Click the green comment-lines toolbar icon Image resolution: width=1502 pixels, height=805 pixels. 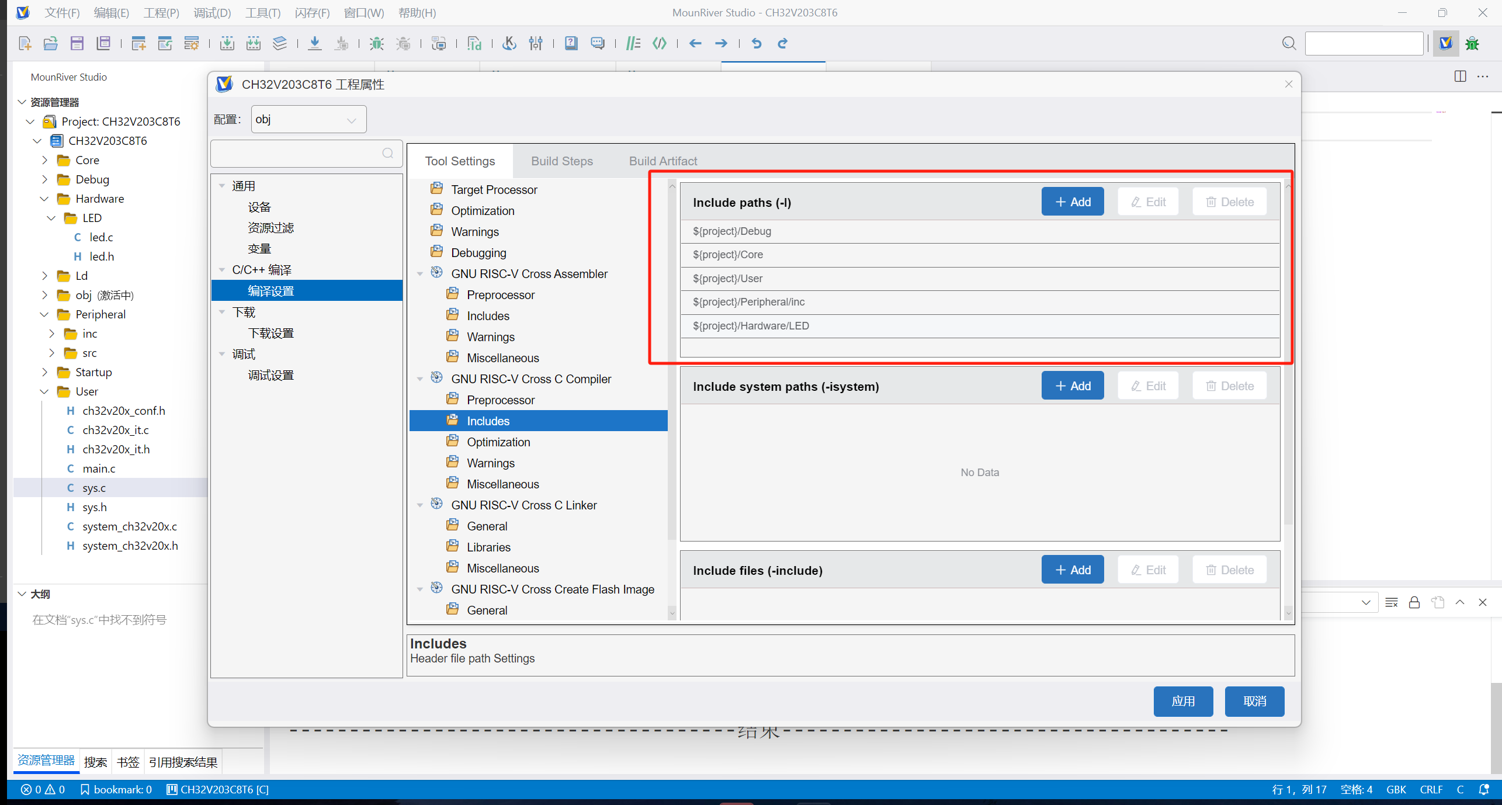click(633, 43)
